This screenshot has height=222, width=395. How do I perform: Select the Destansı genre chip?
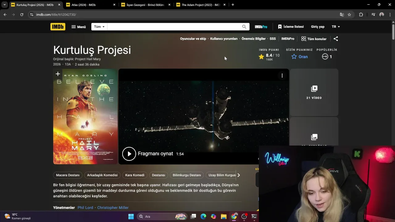click(159, 175)
